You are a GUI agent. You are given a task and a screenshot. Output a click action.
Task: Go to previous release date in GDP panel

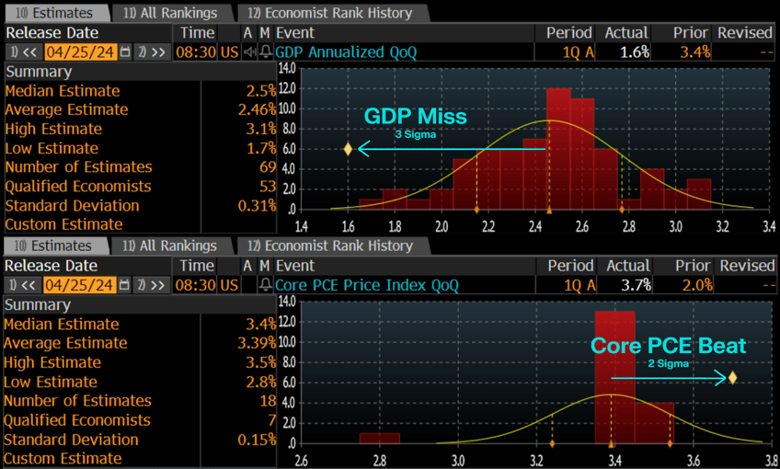(23, 51)
